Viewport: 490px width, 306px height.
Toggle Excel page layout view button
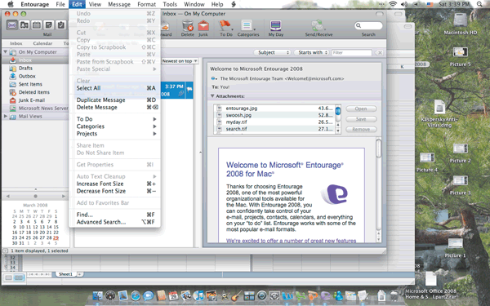19,277
